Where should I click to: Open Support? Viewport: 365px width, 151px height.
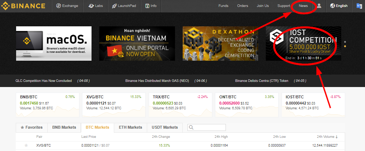pyautogui.click(x=283, y=6)
